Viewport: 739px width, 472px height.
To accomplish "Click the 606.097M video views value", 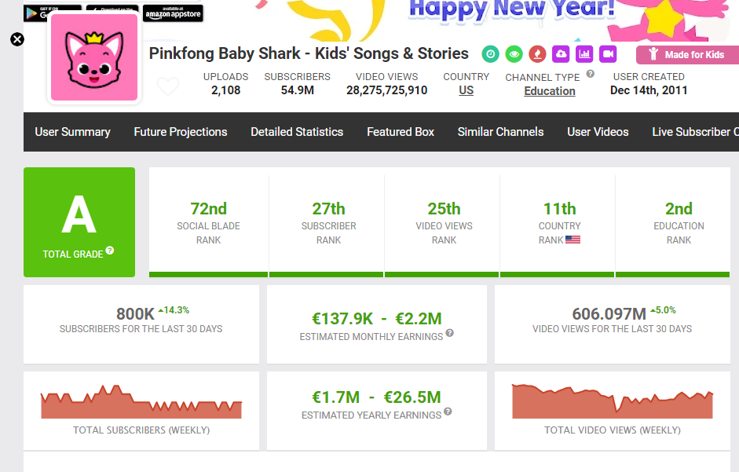I will [x=609, y=313].
